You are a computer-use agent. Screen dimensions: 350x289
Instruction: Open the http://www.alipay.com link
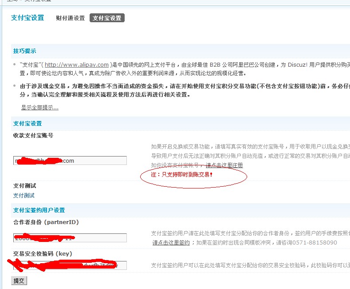(77, 64)
